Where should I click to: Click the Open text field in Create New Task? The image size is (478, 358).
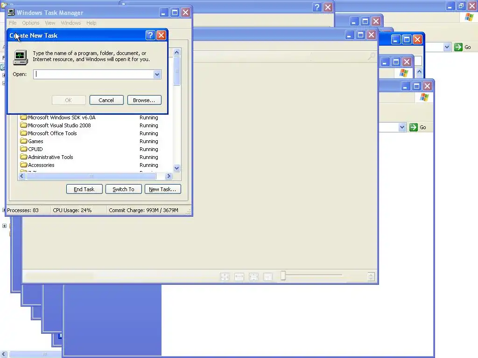pyautogui.click(x=93, y=74)
